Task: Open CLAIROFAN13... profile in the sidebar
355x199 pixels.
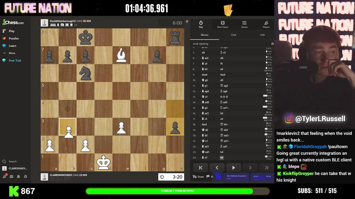Action: (15, 168)
